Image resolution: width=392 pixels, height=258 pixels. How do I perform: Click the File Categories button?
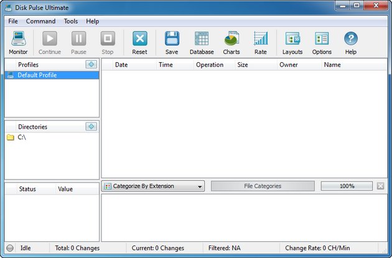263,186
